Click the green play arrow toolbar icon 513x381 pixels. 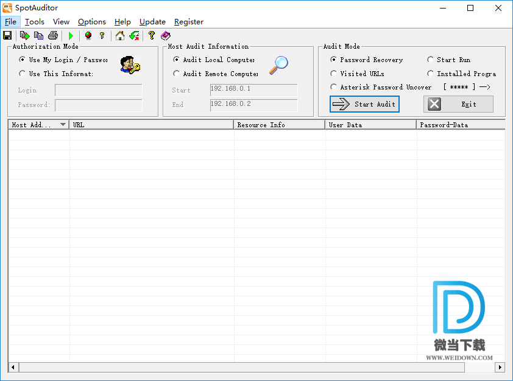point(71,35)
